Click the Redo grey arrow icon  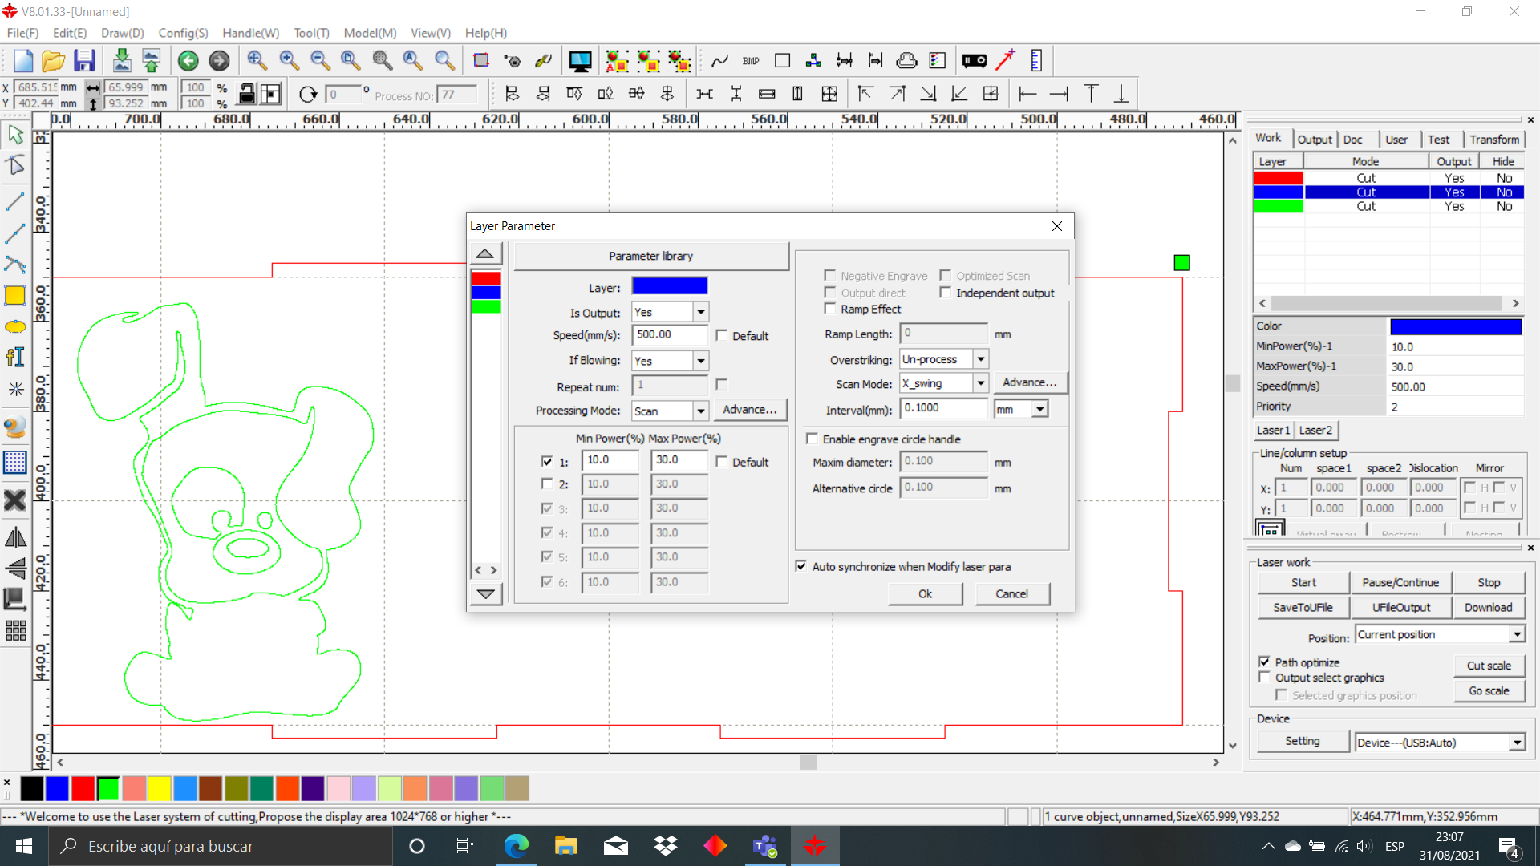(219, 61)
